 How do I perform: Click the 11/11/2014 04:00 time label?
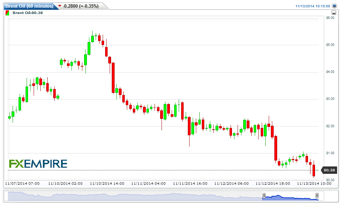(x=149, y=184)
